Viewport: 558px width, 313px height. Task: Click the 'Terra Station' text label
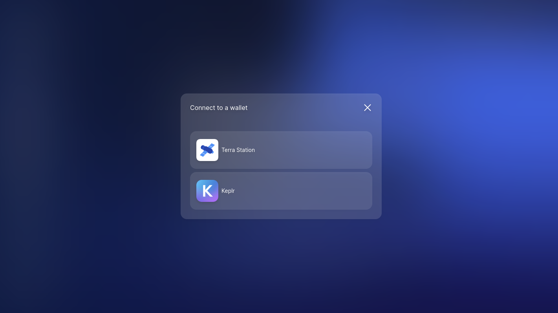(238, 150)
